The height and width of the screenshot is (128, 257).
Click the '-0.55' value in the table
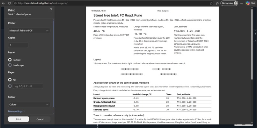[x=136, y=102]
